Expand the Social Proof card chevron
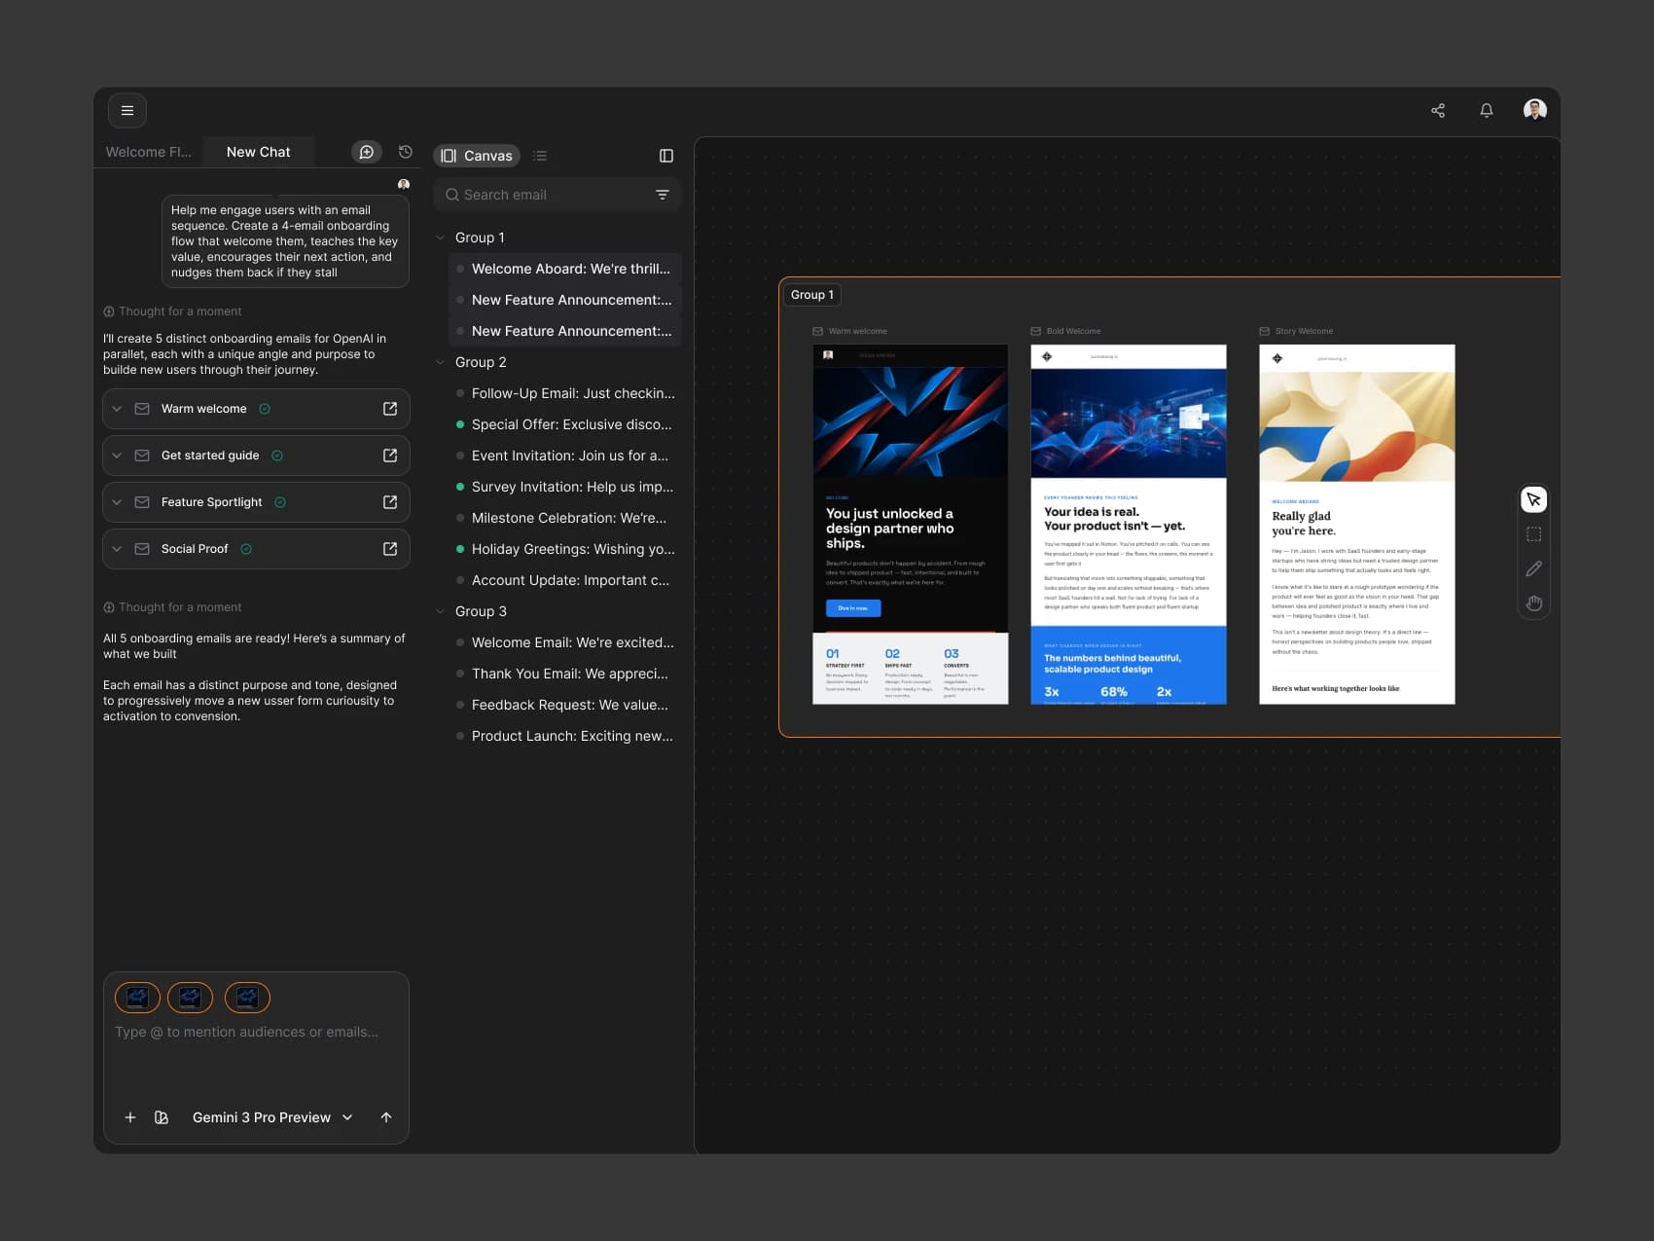 tap(117, 549)
